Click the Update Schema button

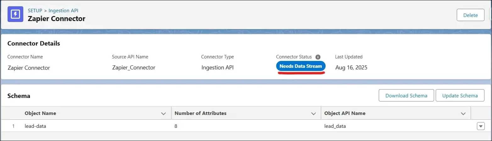pyautogui.click(x=460, y=95)
